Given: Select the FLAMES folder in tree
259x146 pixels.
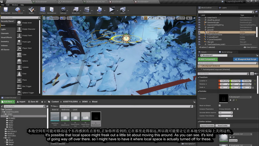Looking at the screenshot, I should [12, 119].
